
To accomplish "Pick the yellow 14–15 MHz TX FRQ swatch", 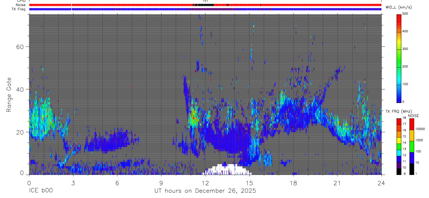I will coord(399,140).
